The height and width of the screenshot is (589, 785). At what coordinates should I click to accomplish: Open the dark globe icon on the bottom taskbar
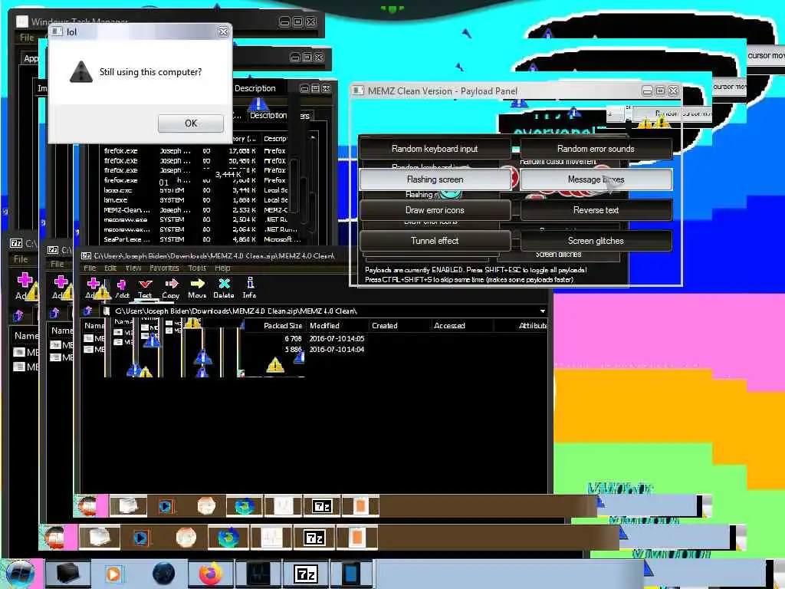164,574
